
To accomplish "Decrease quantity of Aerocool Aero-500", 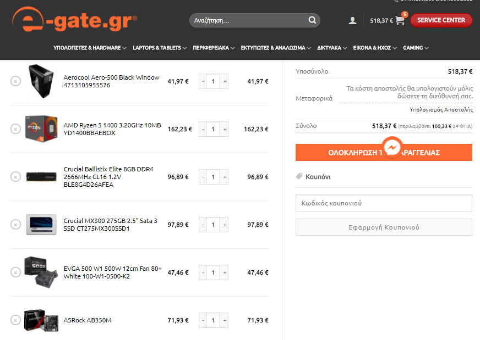I will [203, 81].
